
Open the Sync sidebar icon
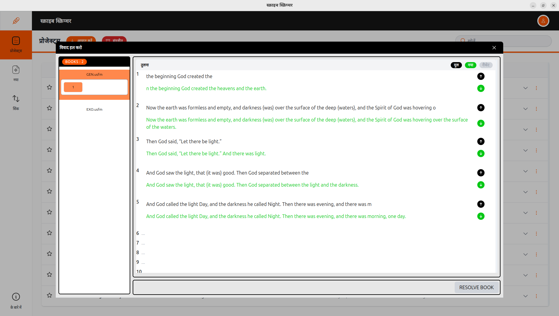click(16, 102)
